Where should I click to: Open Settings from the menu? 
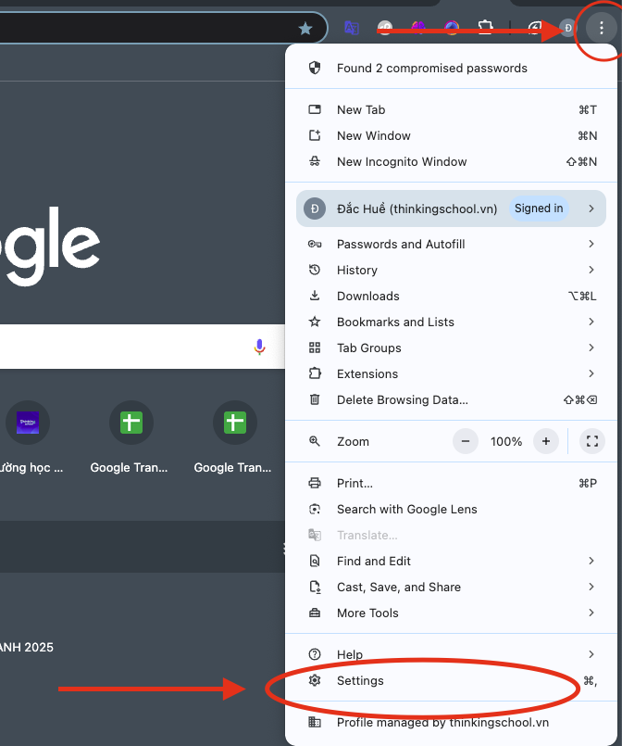click(x=360, y=680)
